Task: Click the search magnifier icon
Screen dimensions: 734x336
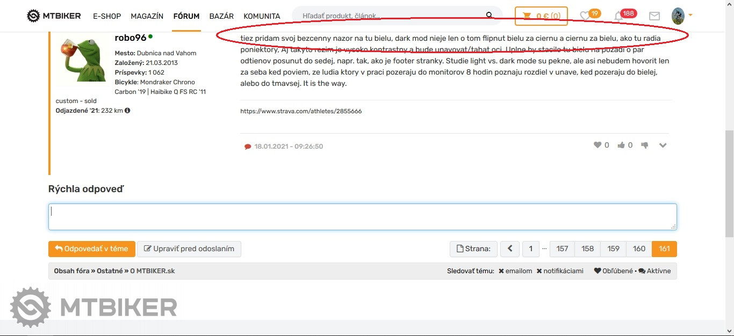Action: click(x=490, y=16)
